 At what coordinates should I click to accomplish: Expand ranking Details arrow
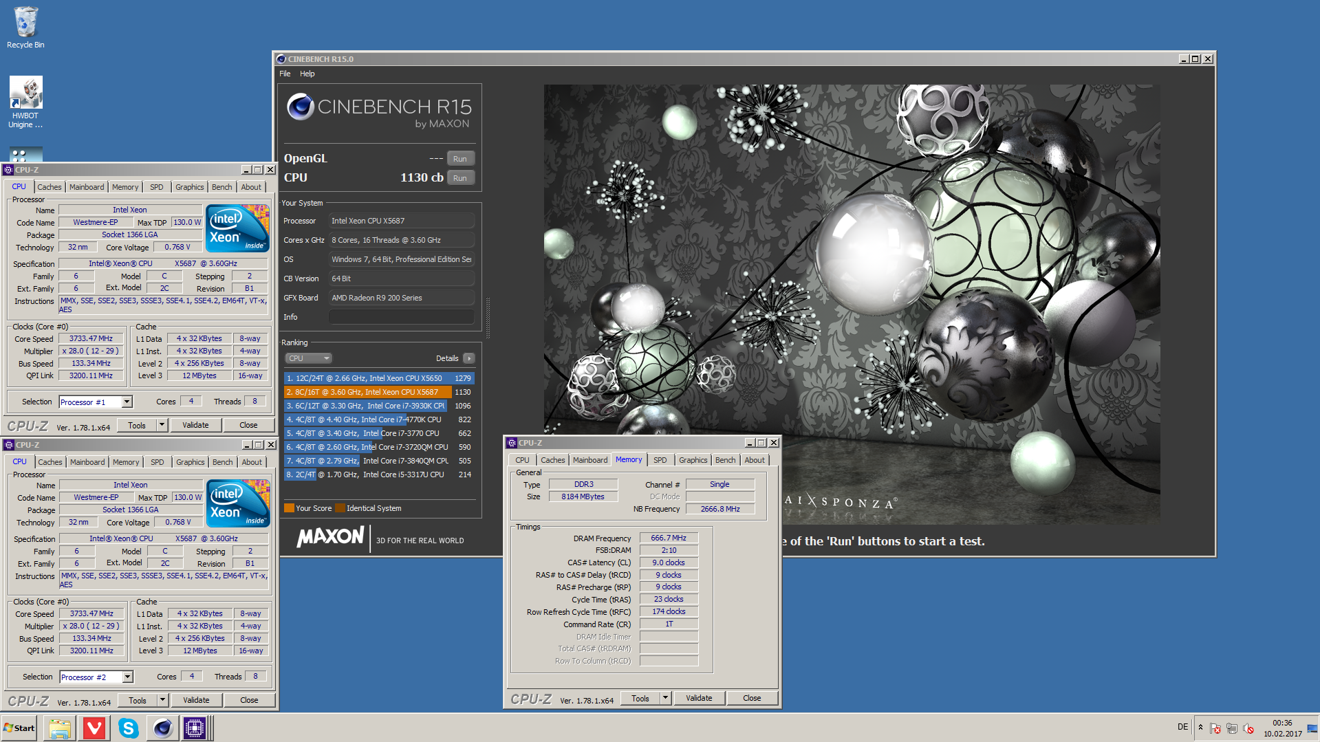(x=469, y=358)
